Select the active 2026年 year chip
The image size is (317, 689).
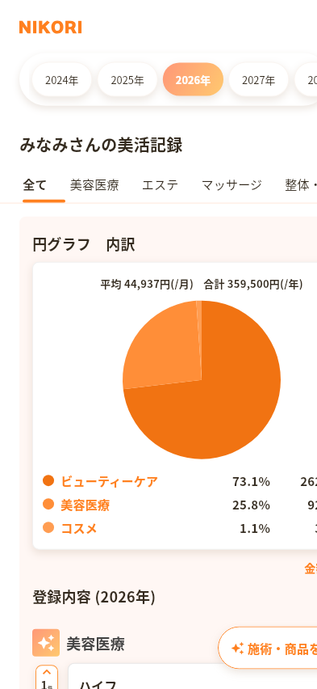pyautogui.click(x=193, y=79)
